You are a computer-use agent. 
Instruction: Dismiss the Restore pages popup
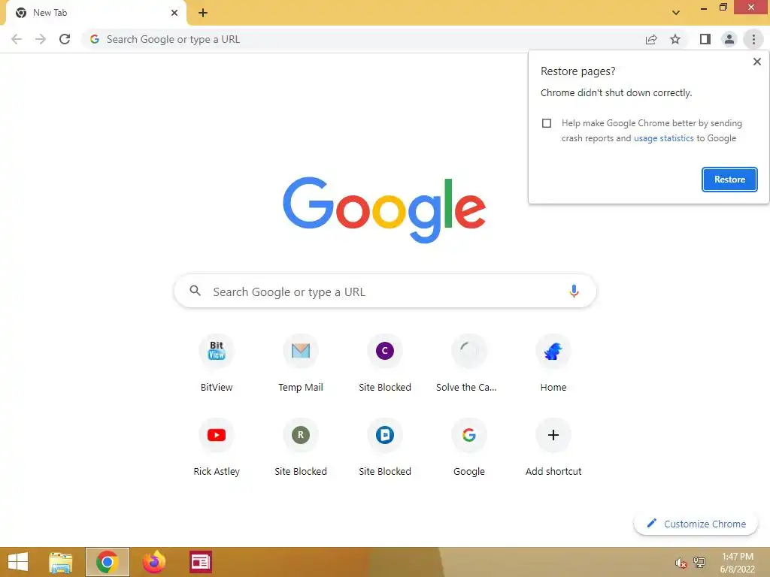(x=756, y=62)
